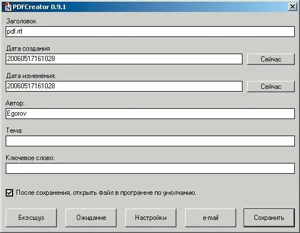This screenshot has width=300, height=233.
Task: Click the Дата создания date field
Action: point(124,59)
